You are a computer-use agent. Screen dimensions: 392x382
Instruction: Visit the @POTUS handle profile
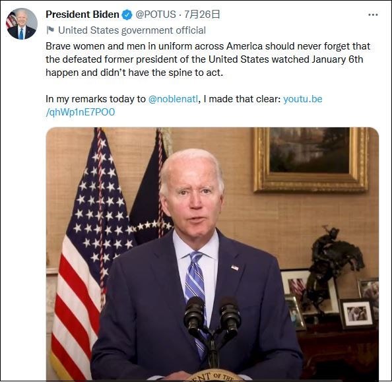click(x=156, y=15)
